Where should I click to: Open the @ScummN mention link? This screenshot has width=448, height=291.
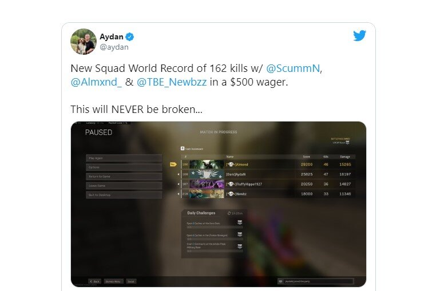pyautogui.click(x=293, y=68)
